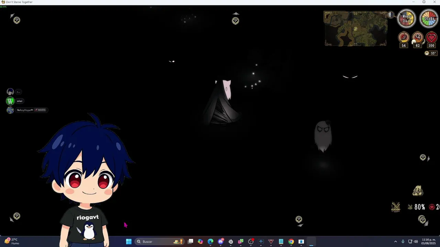Open the minimap
Viewport: 440px width, 247px height.
coord(356,28)
